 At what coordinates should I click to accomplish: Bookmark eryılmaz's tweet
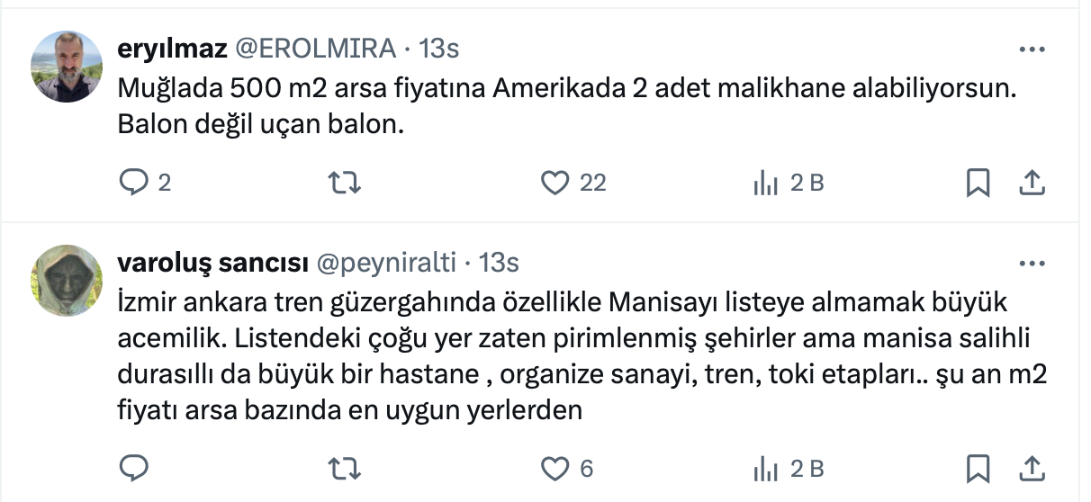pos(978,183)
